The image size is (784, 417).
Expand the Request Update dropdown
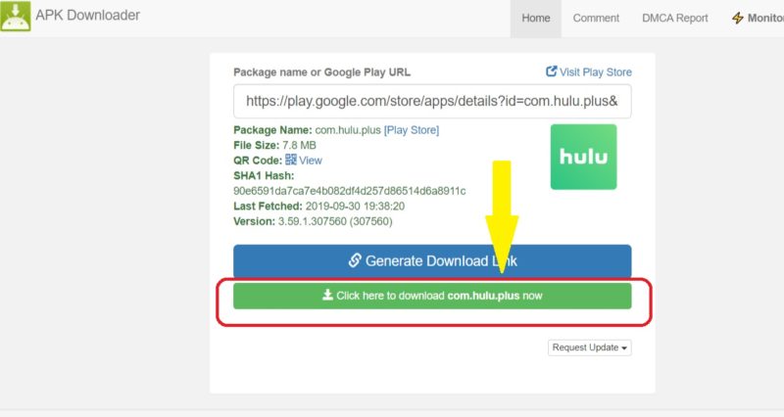pos(589,347)
